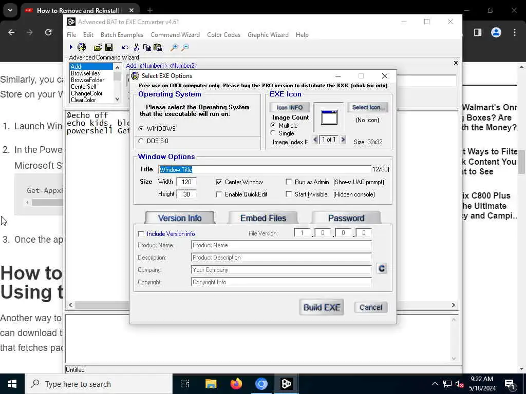526x394 pixels.
Task: Click the Cut scissors toolbar icon
Action: pos(136,47)
